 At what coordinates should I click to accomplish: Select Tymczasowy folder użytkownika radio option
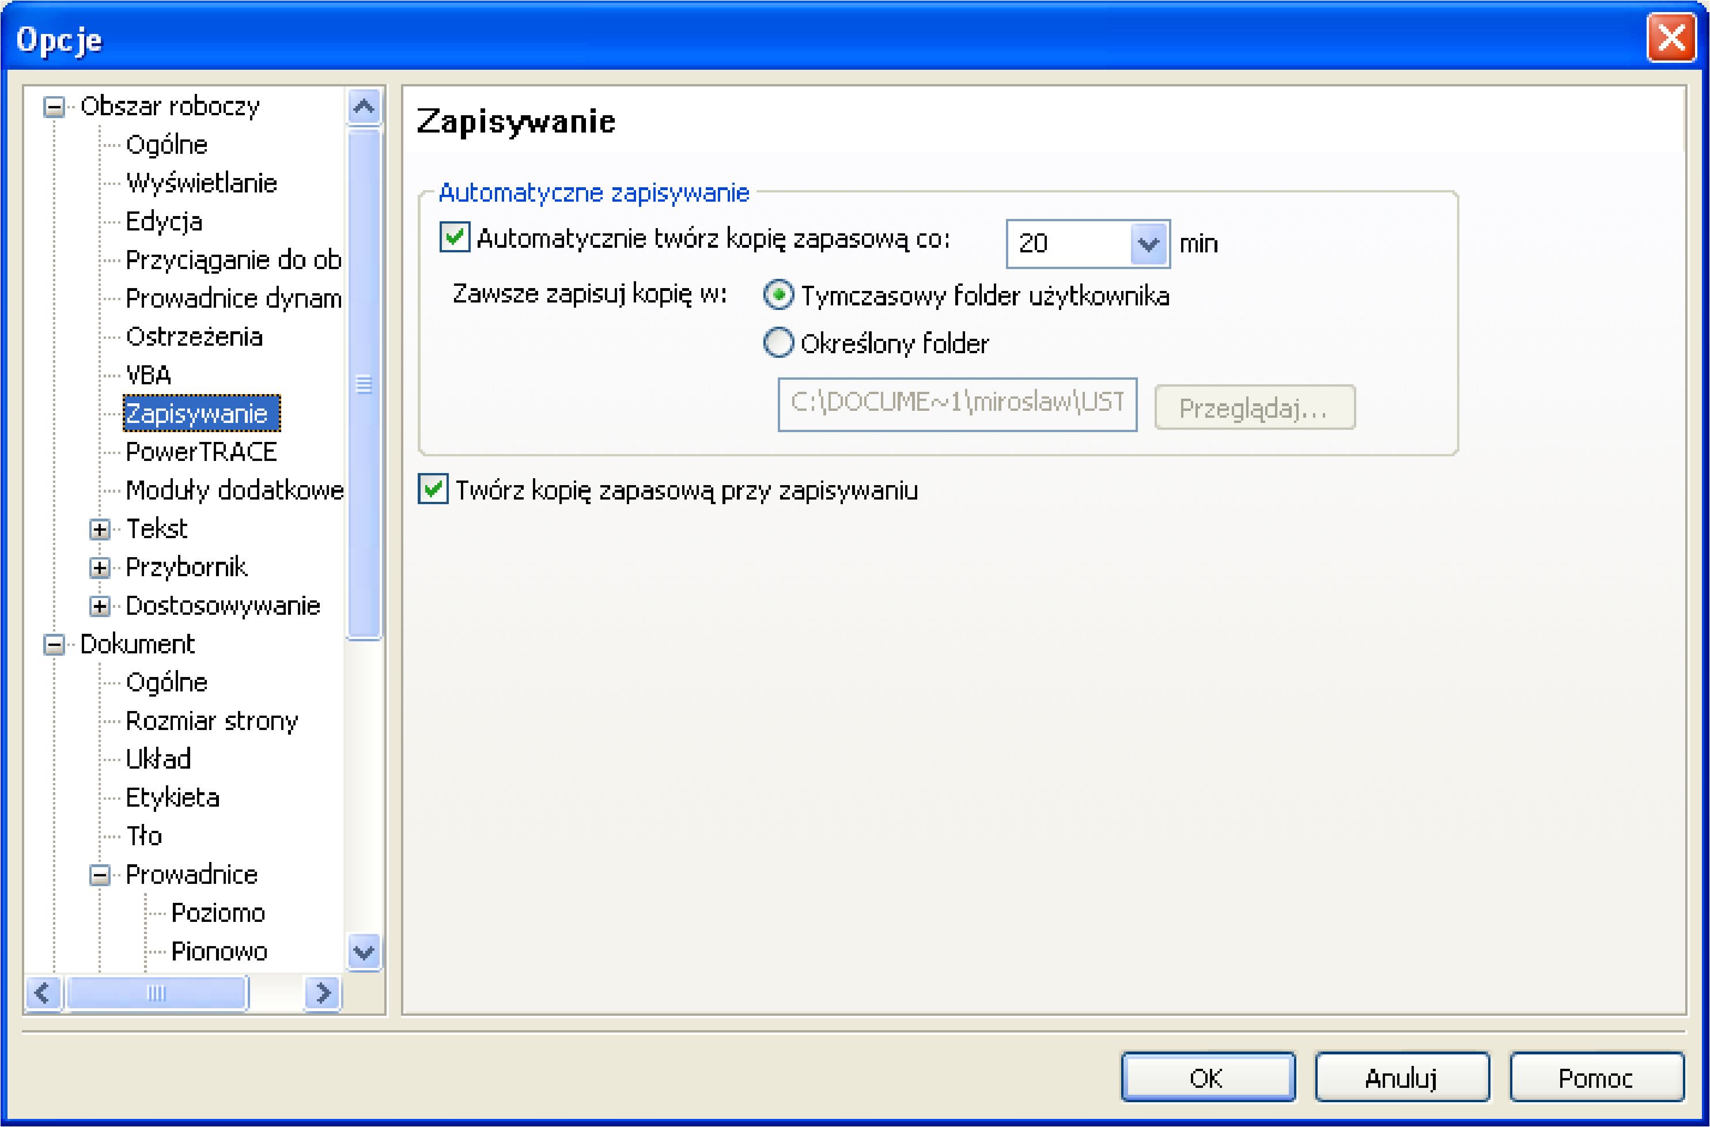pyautogui.click(x=778, y=294)
